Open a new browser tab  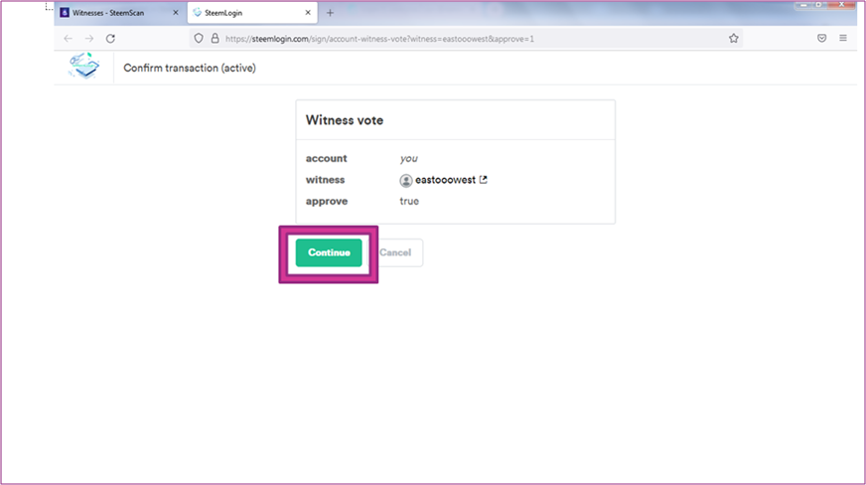coord(331,13)
